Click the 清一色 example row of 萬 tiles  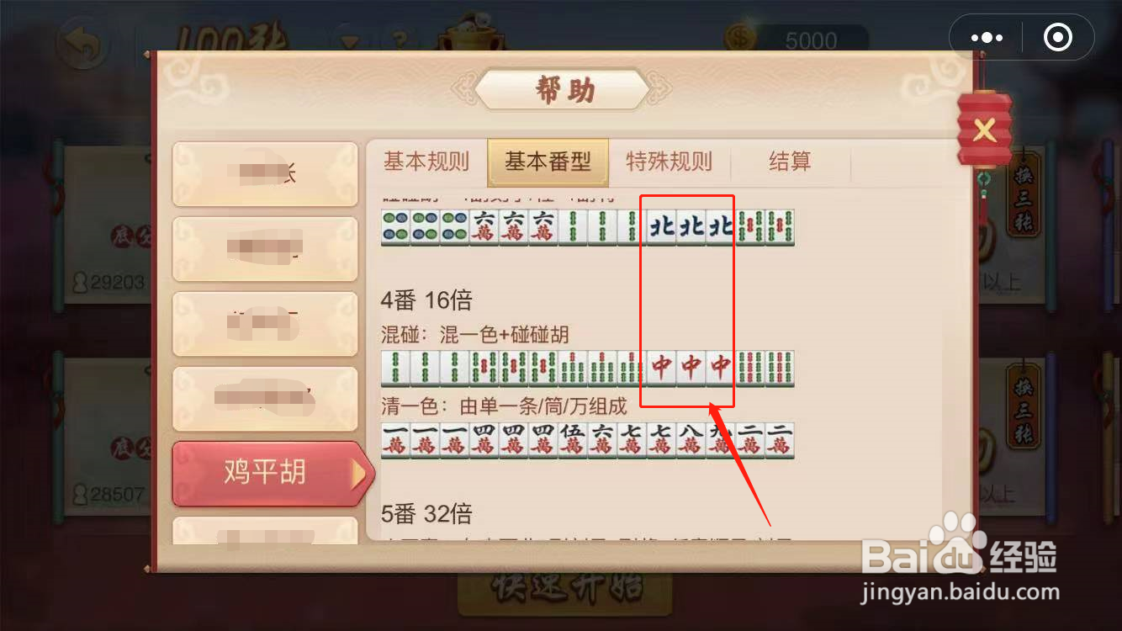(x=588, y=440)
